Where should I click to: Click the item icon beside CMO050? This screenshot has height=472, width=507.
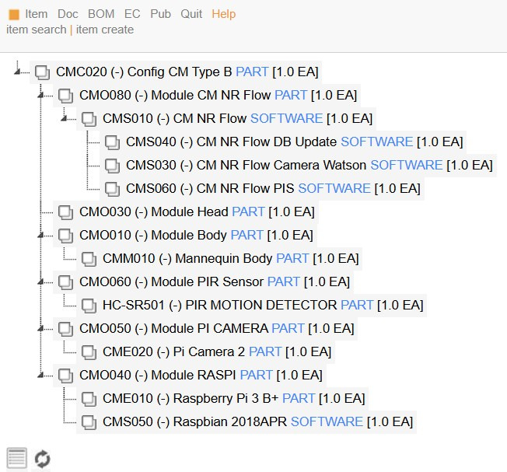(65, 329)
